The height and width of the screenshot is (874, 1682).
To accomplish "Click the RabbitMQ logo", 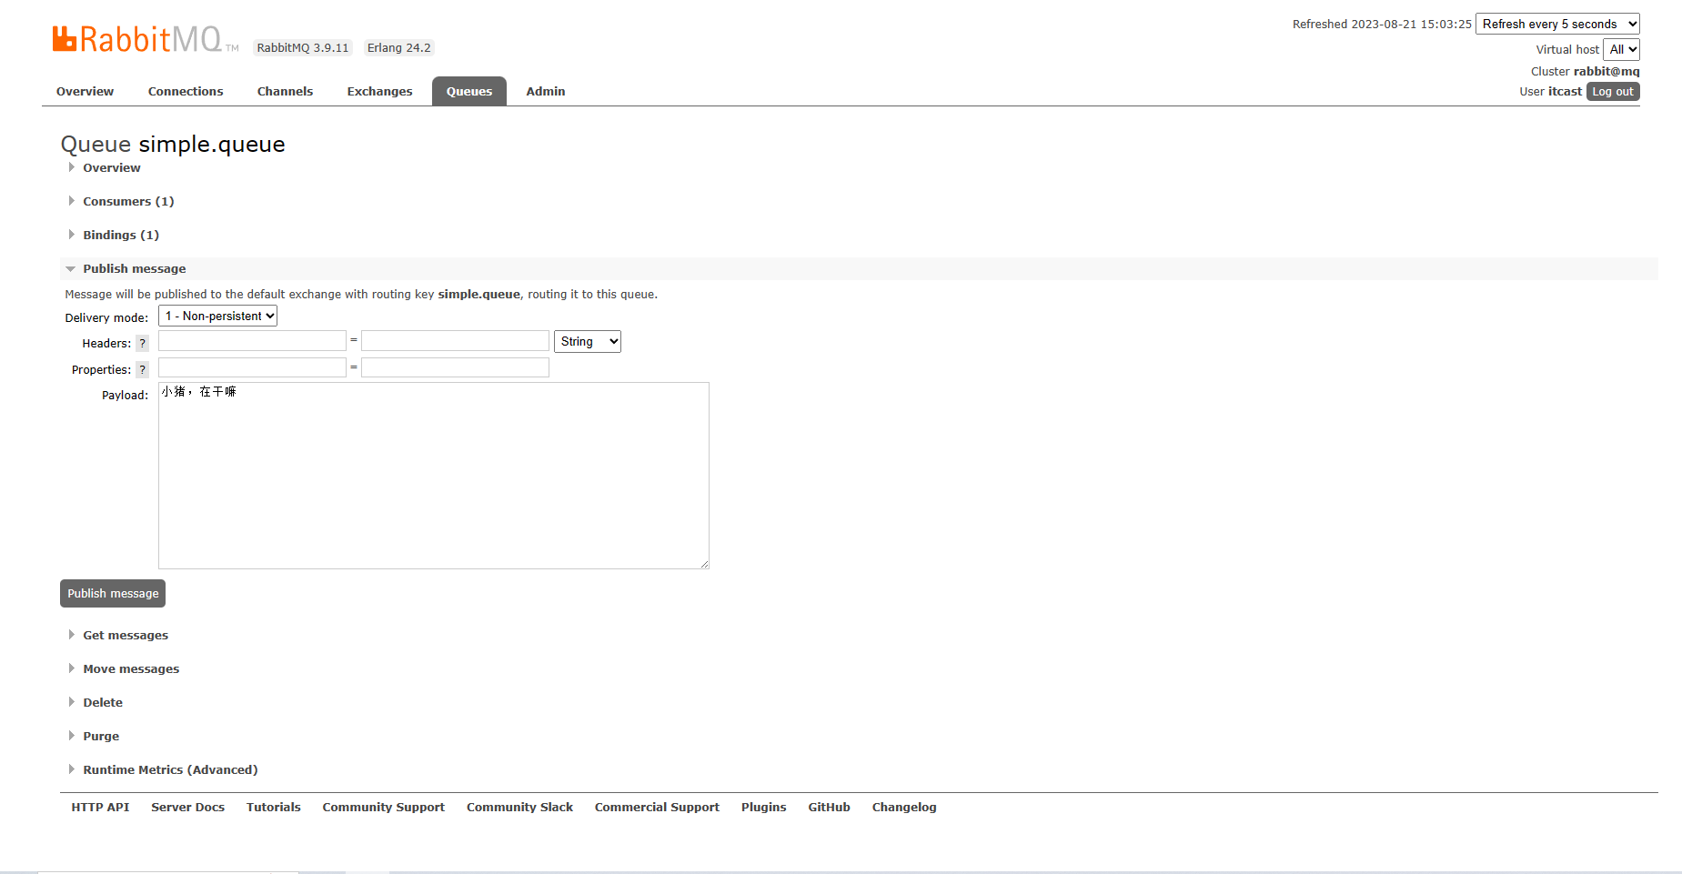I will point(146,40).
